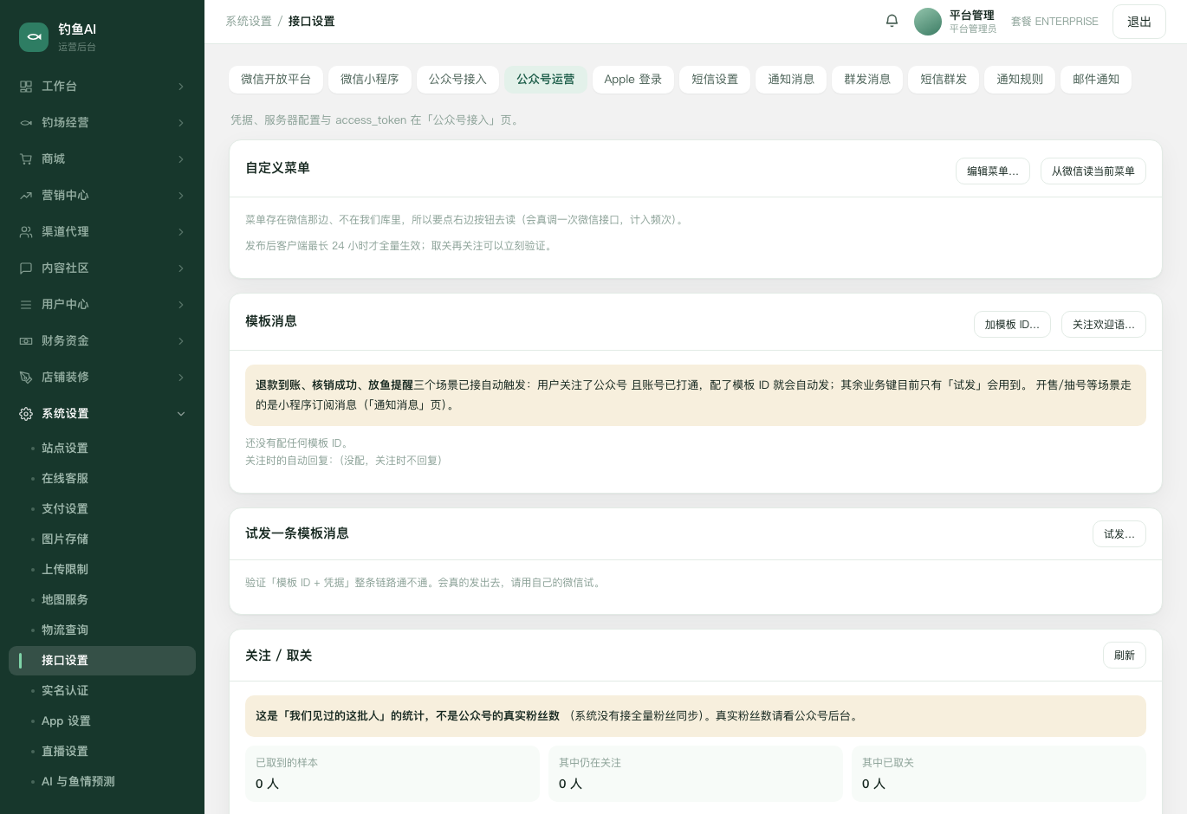Click the 财务资金 banknote icon
Screen dimensions: 1187x814
tap(26, 341)
